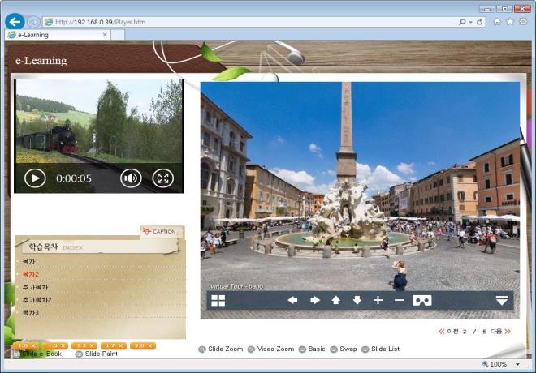
Task: Tilt the panorama view up
Action: (336, 300)
